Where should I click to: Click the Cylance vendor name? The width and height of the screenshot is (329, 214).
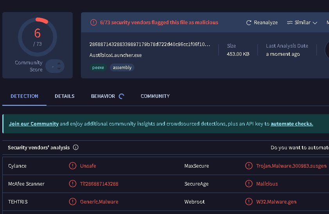(x=17, y=166)
